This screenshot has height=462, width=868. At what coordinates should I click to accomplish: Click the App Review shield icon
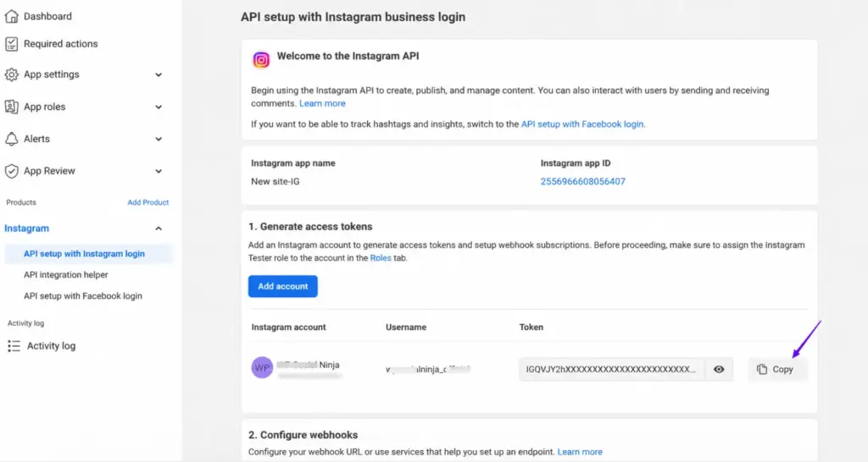point(11,171)
